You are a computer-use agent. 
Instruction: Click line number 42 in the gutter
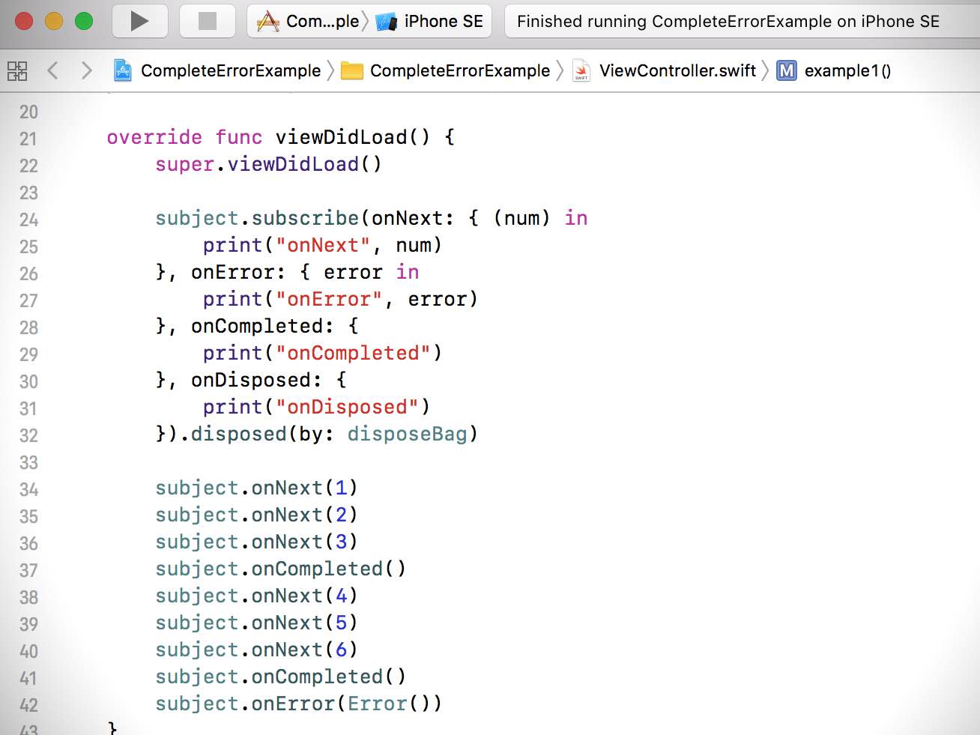pos(28,705)
